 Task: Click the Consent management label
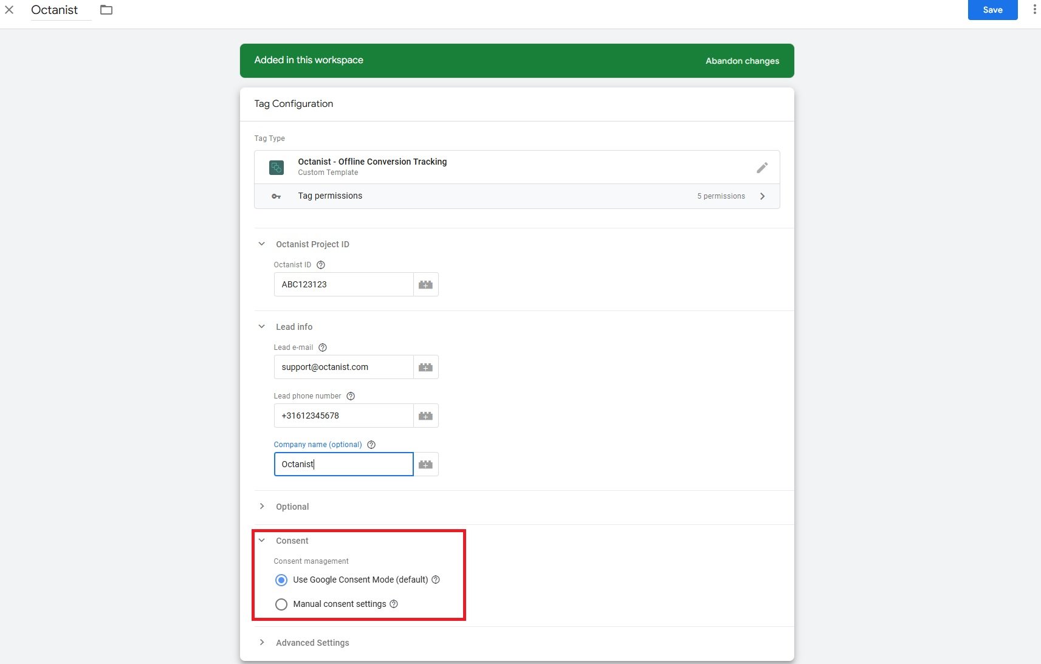coord(311,561)
